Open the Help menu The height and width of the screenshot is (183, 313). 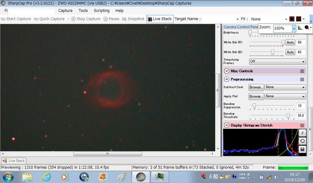[x=119, y=11]
